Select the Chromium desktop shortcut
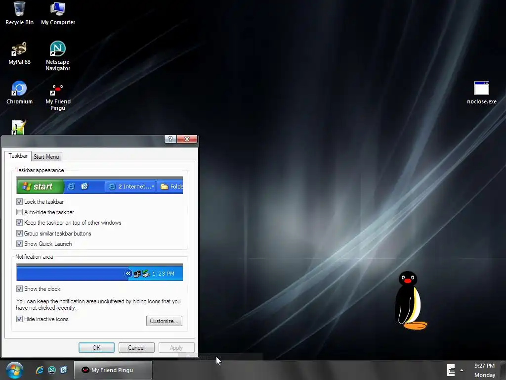The image size is (506, 380). pyautogui.click(x=19, y=93)
